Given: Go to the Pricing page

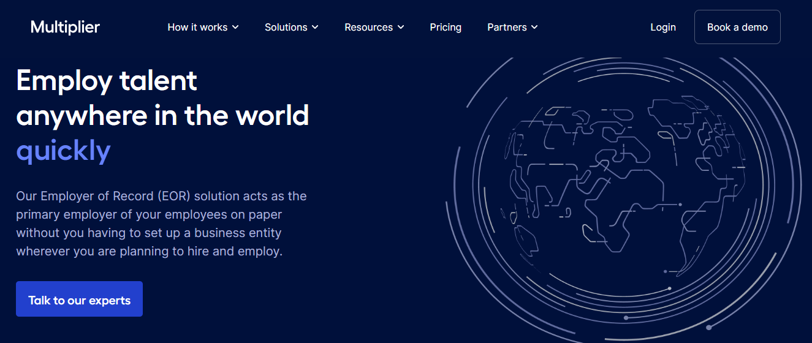Looking at the screenshot, I should [446, 27].
